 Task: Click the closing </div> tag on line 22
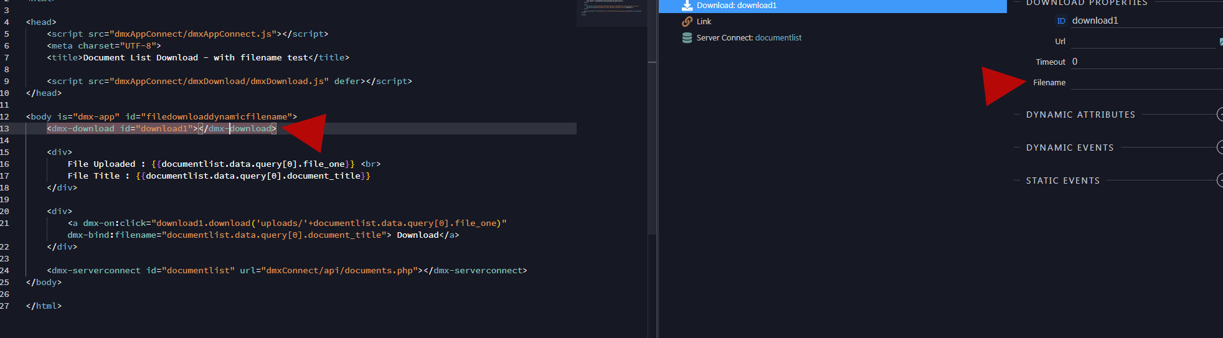tap(62, 246)
